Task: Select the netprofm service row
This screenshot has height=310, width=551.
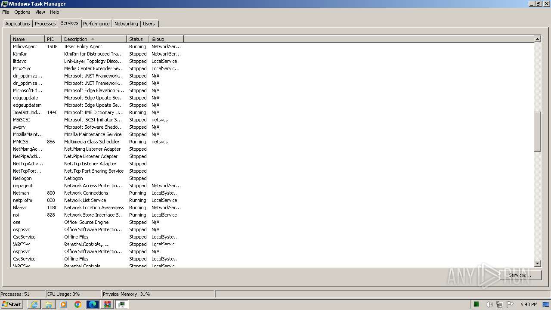Action: [x=97, y=200]
